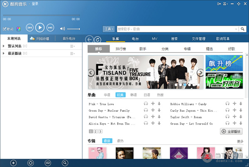
Task: Download P!nk - True Love
Action: click(159, 104)
